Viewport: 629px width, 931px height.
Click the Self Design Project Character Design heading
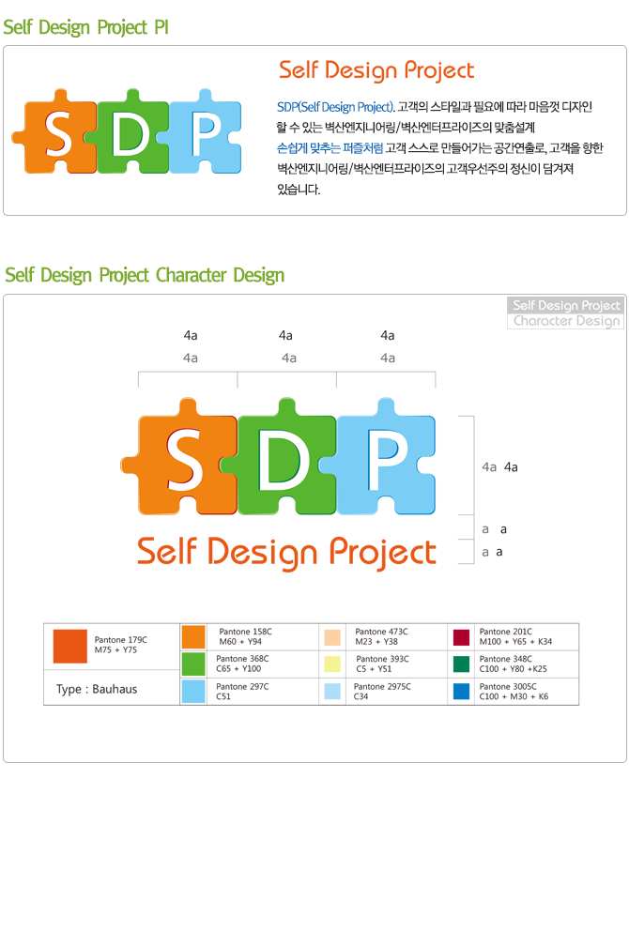(x=145, y=276)
